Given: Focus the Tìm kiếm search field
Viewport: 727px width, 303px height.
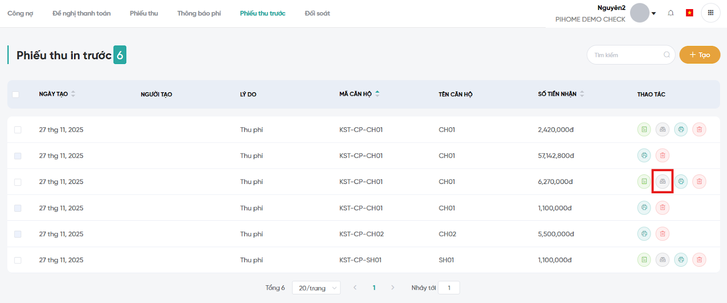Looking at the screenshot, I should pyautogui.click(x=627, y=55).
